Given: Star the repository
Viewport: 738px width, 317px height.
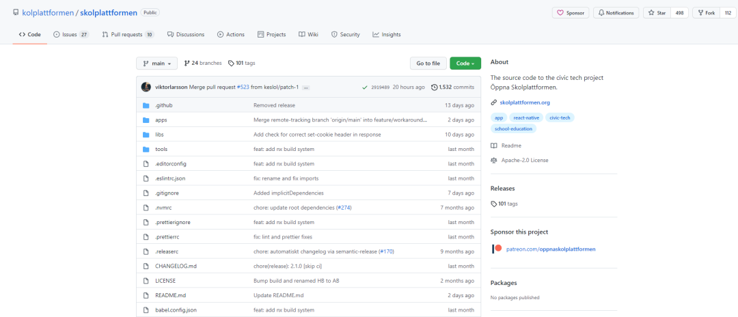Looking at the screenshot, I should click(x=657, y=13).
